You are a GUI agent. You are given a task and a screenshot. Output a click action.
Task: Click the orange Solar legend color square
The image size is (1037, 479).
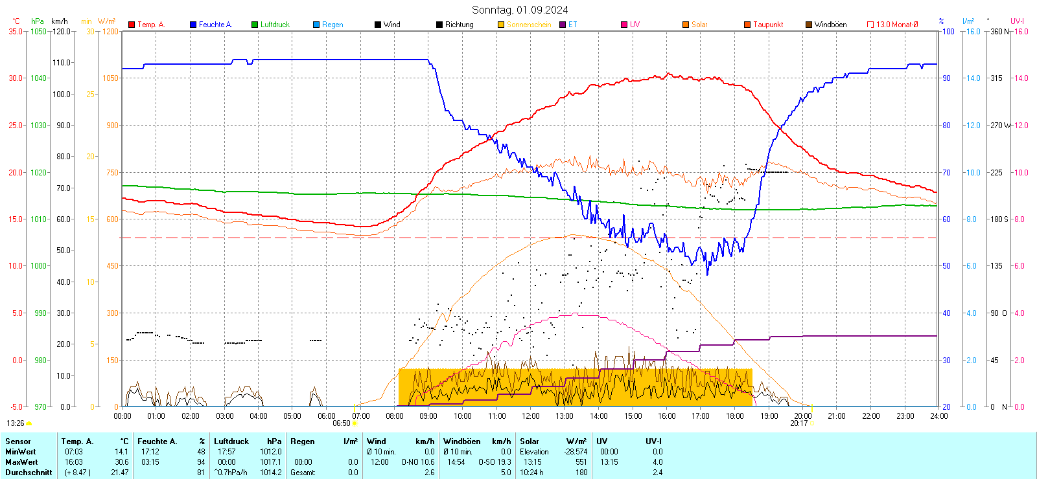click(686, 25)
